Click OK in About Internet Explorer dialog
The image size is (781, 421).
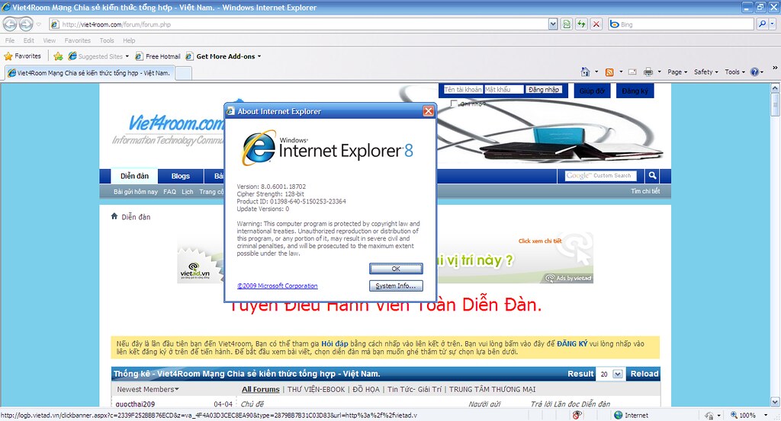pos(396,269)
